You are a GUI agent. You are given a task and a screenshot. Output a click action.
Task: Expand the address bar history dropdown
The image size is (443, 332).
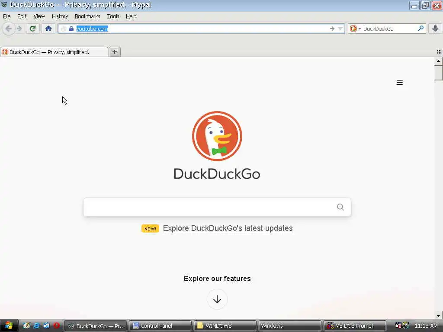tap(340, 29)
